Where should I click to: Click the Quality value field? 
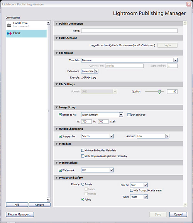[x=172, y=92]
